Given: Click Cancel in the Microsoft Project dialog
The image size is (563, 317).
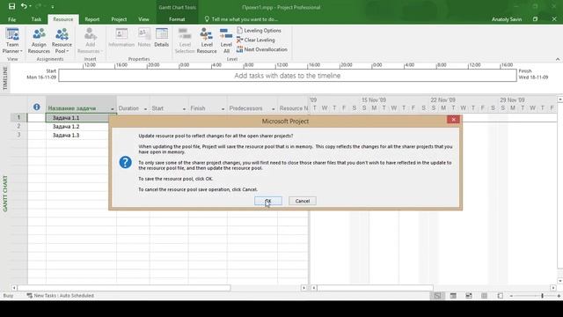Looking at the screenshot, I should (303, 201).
